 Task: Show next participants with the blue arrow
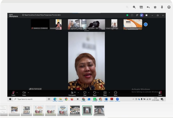click(146, 24)
